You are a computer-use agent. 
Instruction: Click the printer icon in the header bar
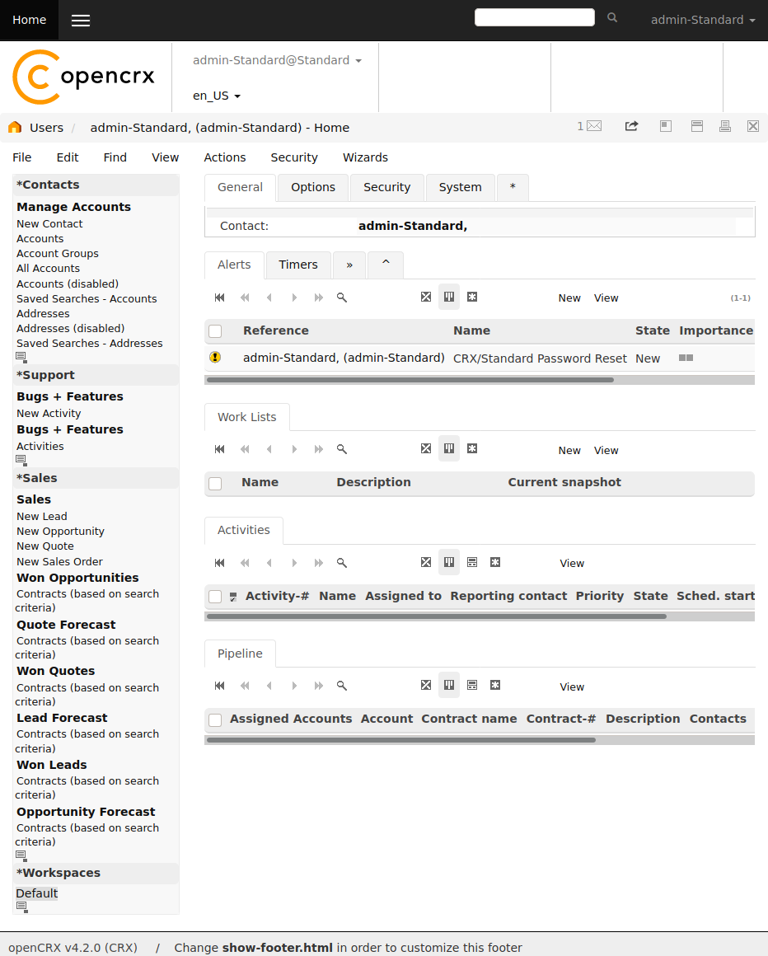pos(724,126)
